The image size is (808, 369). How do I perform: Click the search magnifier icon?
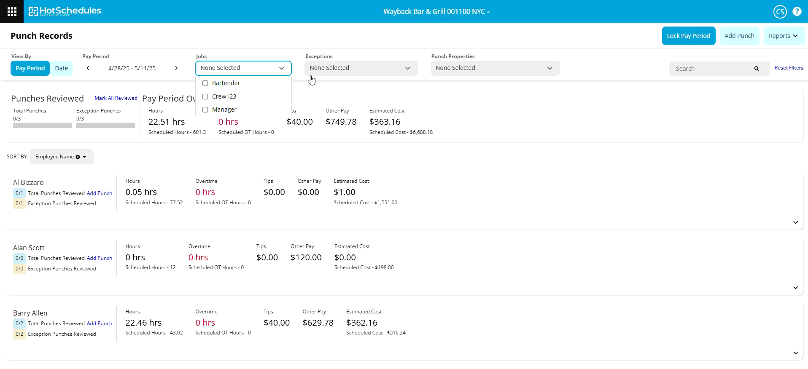(x=757, y=69)
